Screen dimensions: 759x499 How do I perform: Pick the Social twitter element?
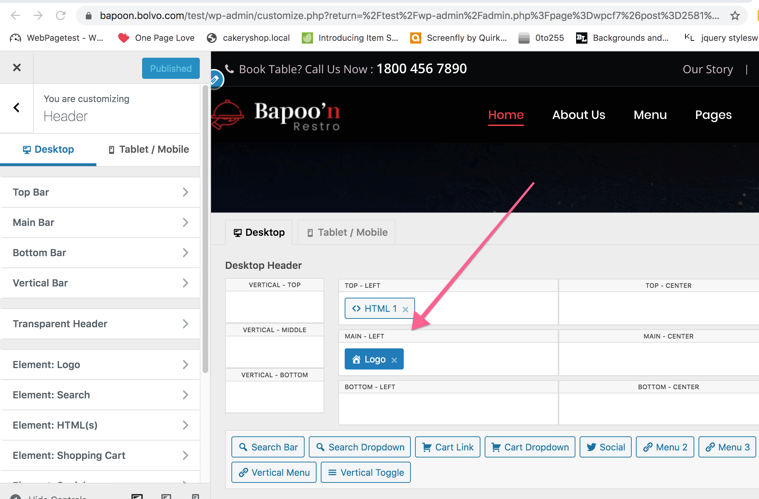[x=605, y=447]
